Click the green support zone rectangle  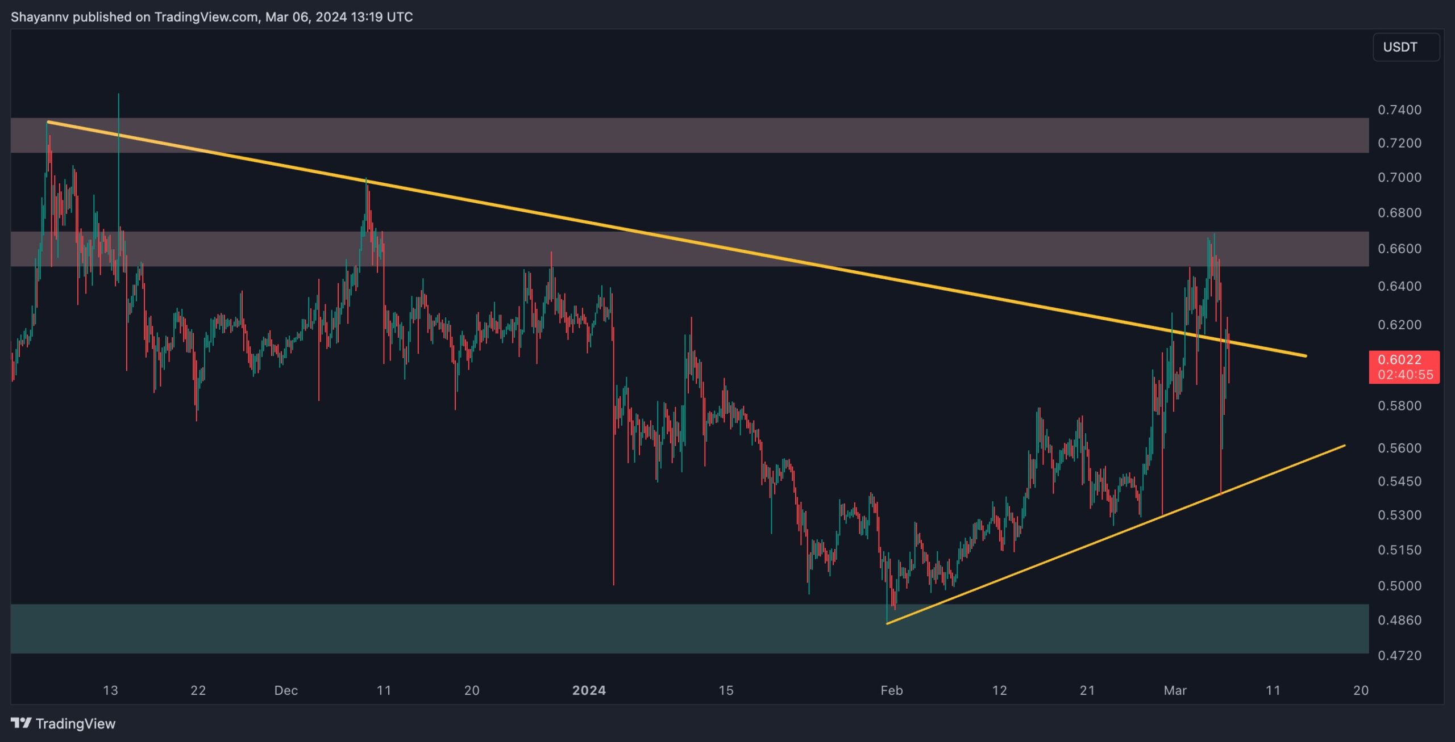689,628
